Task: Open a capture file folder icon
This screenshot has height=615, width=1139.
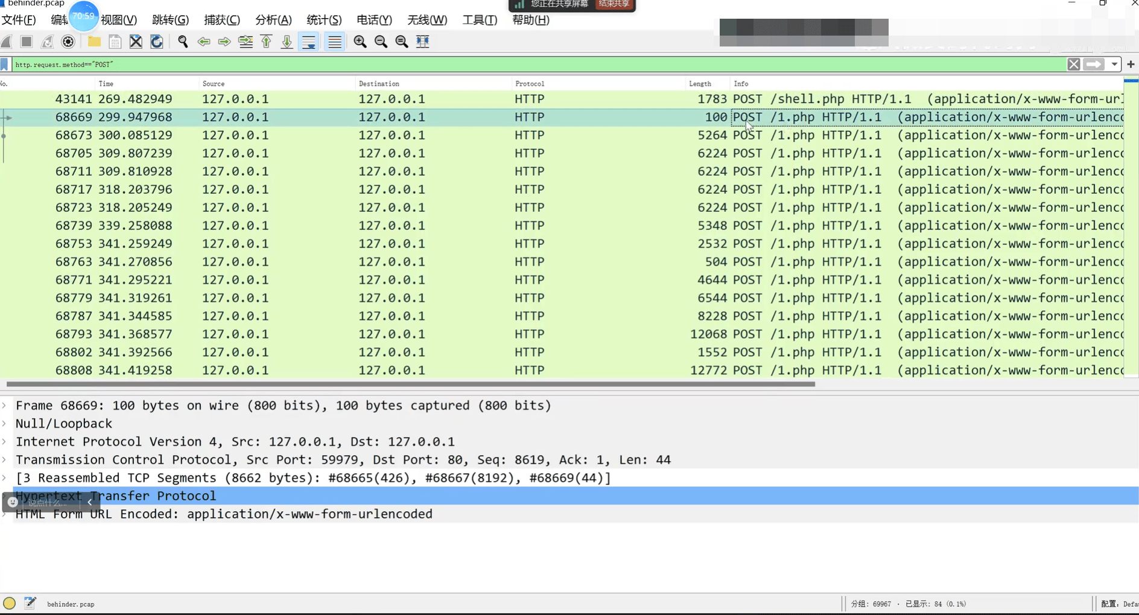Action: pos(94,42)
